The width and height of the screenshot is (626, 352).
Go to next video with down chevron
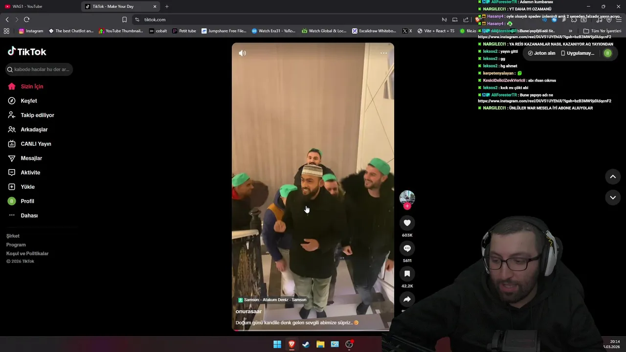click(x=613, y=198)
